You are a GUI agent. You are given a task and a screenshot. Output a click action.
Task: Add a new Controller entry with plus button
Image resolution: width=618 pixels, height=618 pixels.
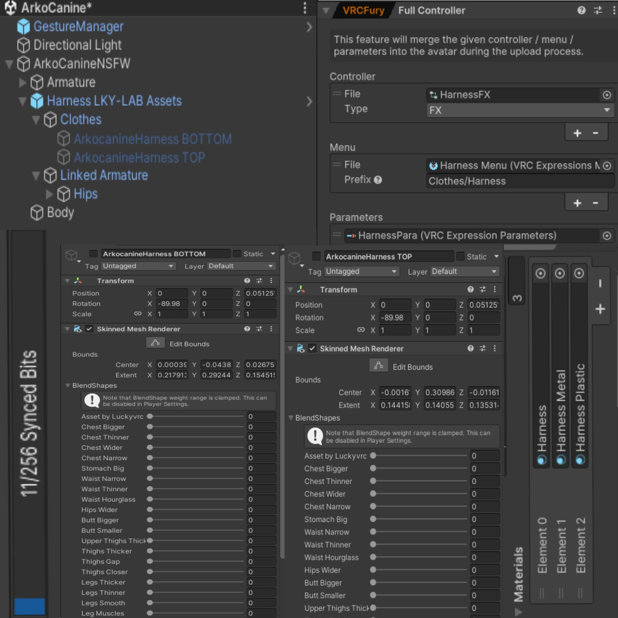(x=577, y=133)
